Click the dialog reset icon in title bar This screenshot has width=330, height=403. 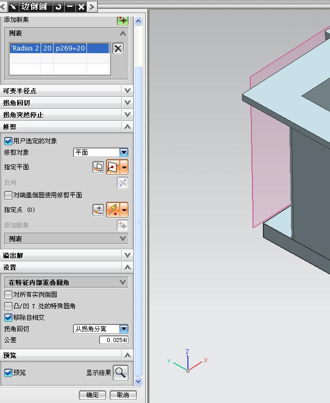[58, 7]
